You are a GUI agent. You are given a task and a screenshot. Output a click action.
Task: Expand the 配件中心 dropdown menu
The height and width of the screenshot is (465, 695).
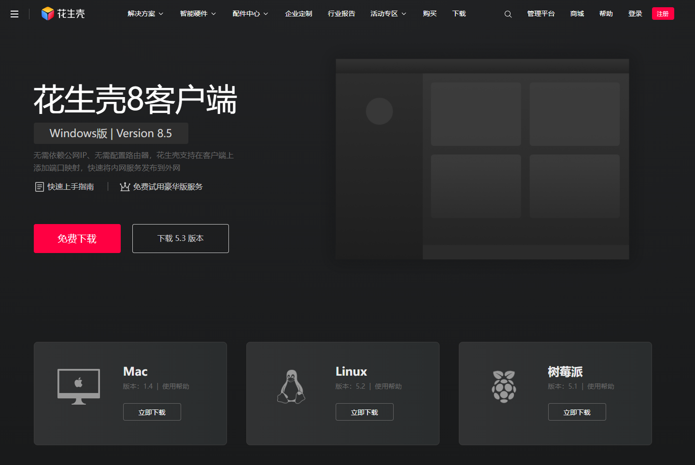click(250, 14)
